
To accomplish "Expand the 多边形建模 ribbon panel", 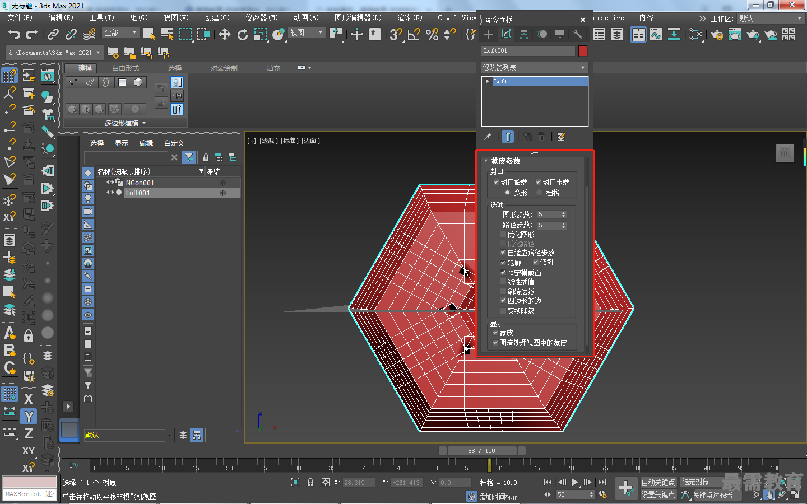I will pyautogui.click(x=126, y=123).
